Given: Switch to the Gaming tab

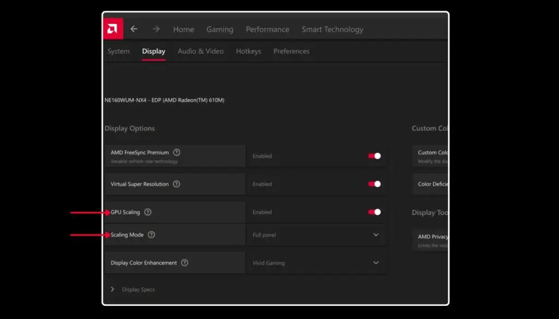Looking at the screenshot, I should (x=219, y=29).
